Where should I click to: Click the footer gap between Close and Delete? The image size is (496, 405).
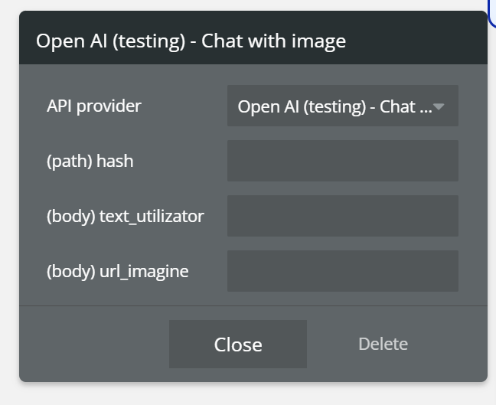coord(331,345)
